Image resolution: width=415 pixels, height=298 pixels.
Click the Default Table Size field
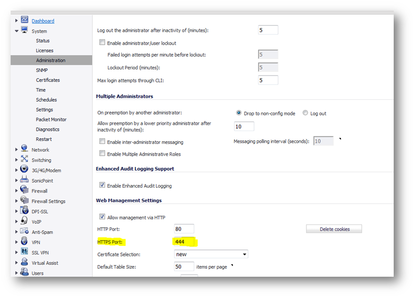(x=184, y=267)
